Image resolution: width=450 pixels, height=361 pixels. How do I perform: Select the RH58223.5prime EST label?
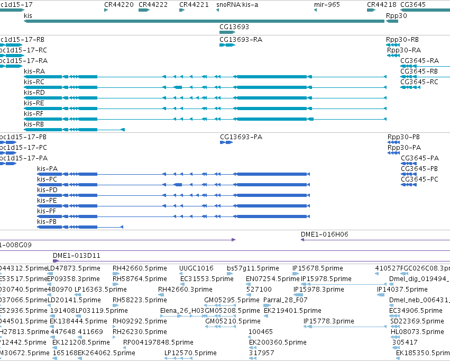coord(140,300)
